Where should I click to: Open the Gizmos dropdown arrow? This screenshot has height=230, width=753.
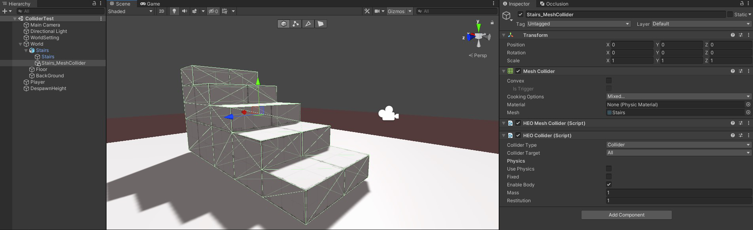tap(410, 11)
